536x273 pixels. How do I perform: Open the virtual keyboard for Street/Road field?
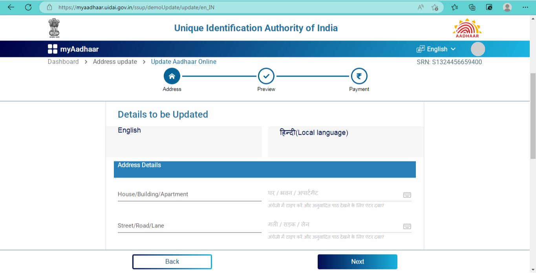point(407,226)
